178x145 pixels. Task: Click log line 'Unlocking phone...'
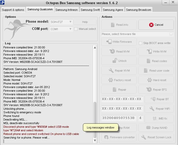(15, 109)
